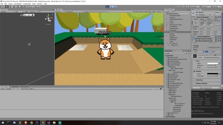Viewport: 223px width, 125px height.
Task: Expand Background Trees in Hierarchy
Action: [167, 25]
